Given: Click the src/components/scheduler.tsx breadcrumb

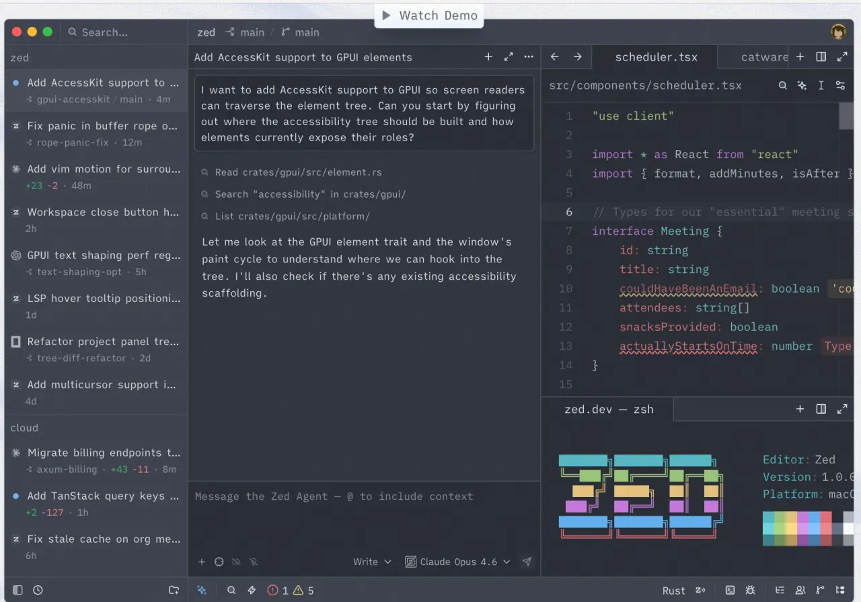Looking at the screenshot, I should 645,85.
